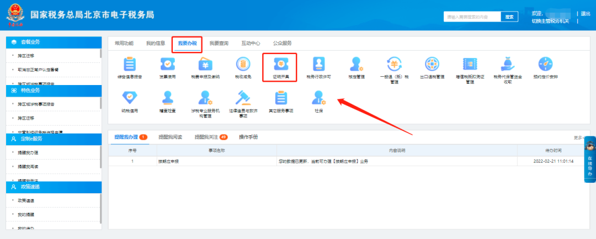This screenshot has height=239, width=596.
Task: Open 提醒我办理 under 定制e服务
Action: (28, 153)
